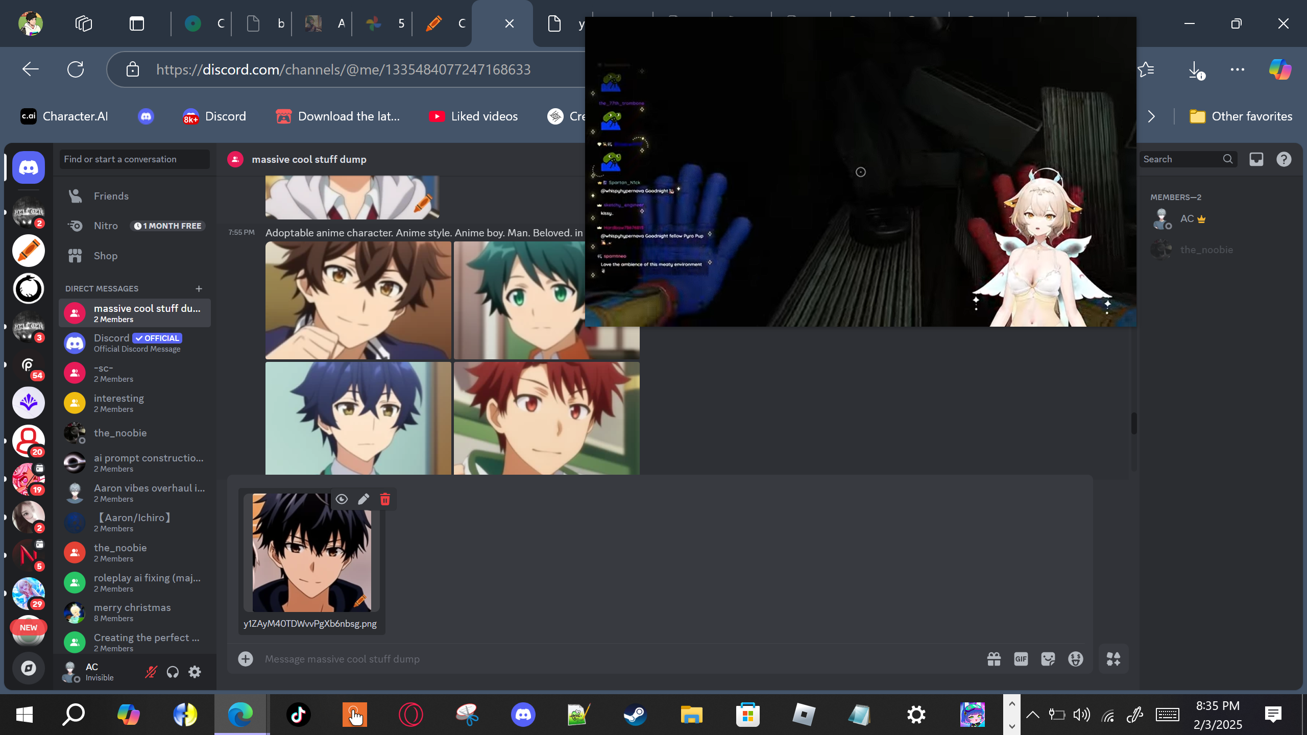The width and height of the screenshot is (1307, 735).
Task: Open the Liked videos bookmark
Action: point(473,116)
